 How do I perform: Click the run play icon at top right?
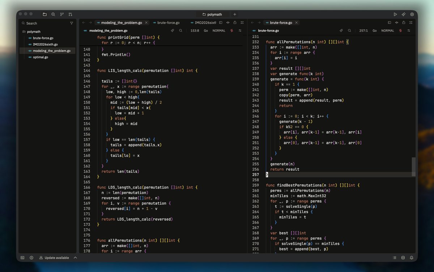[x=395, y=14]
